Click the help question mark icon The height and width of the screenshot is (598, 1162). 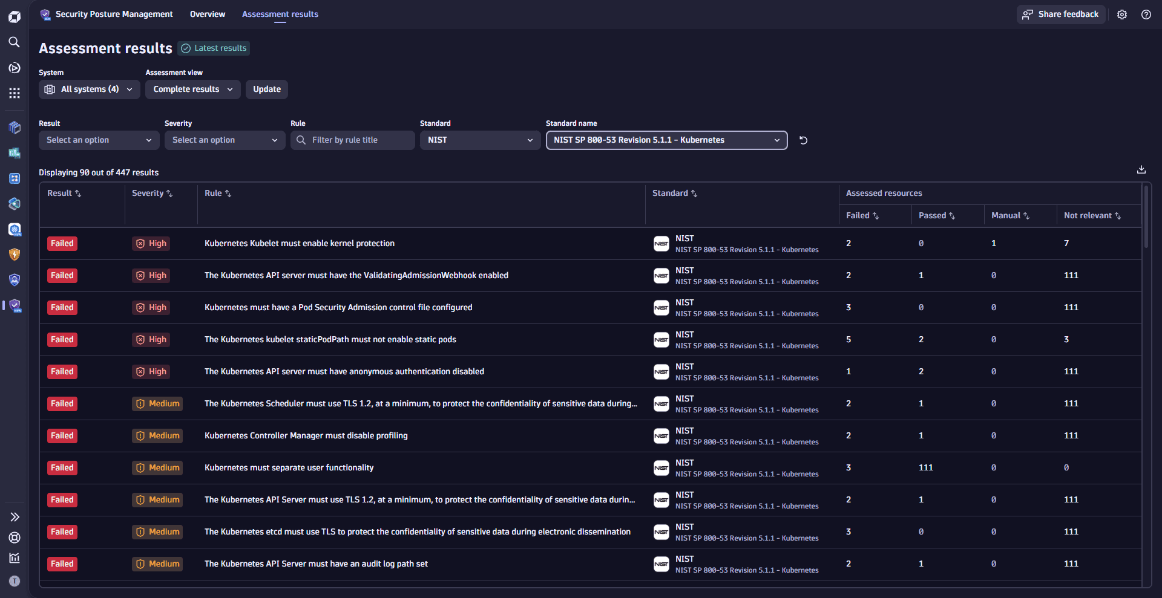coord(1146,15)
